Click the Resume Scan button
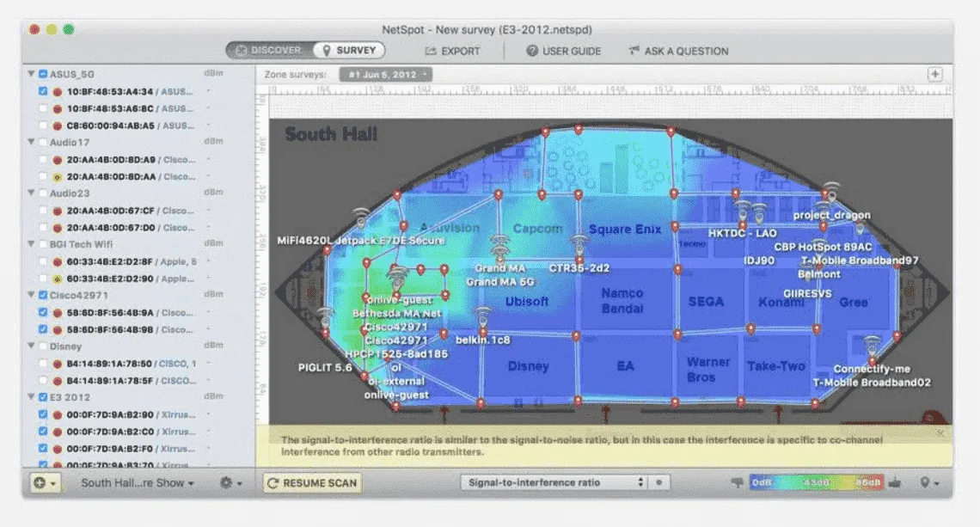Image resolution: width=980 pixels, height=527 pixels. [312, 482]
